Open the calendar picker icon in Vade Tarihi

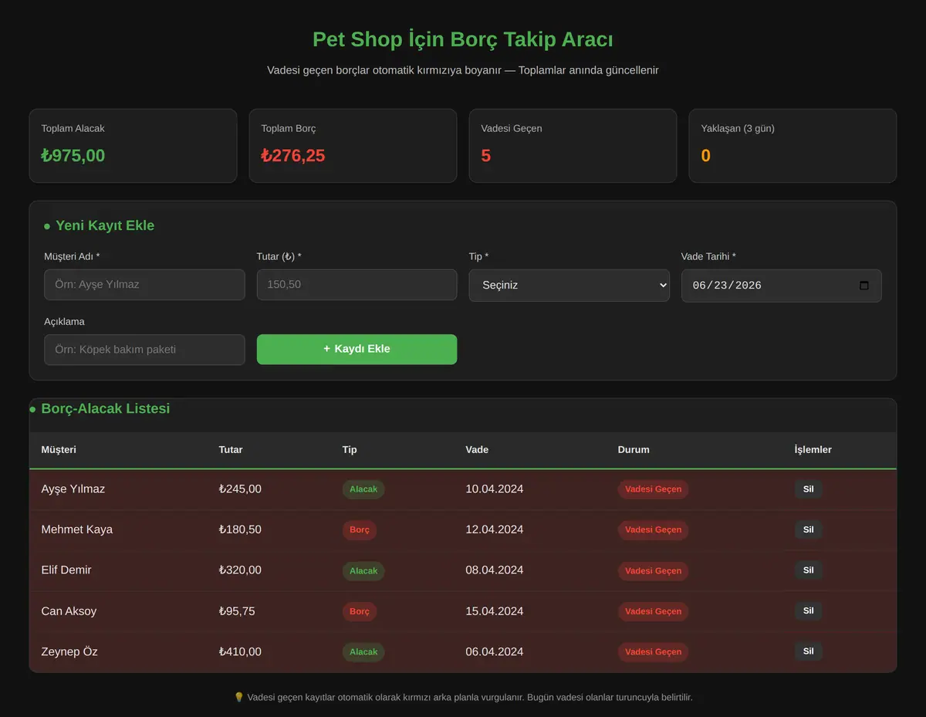click(864, 286)
